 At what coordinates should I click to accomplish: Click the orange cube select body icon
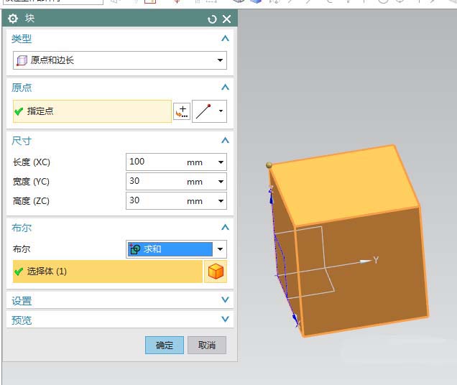click(216, 272)
